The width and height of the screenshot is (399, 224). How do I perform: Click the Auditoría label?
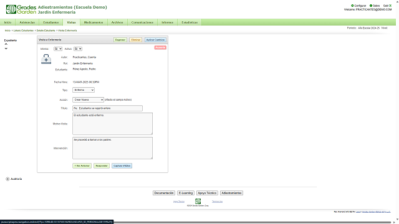(16, 179)
